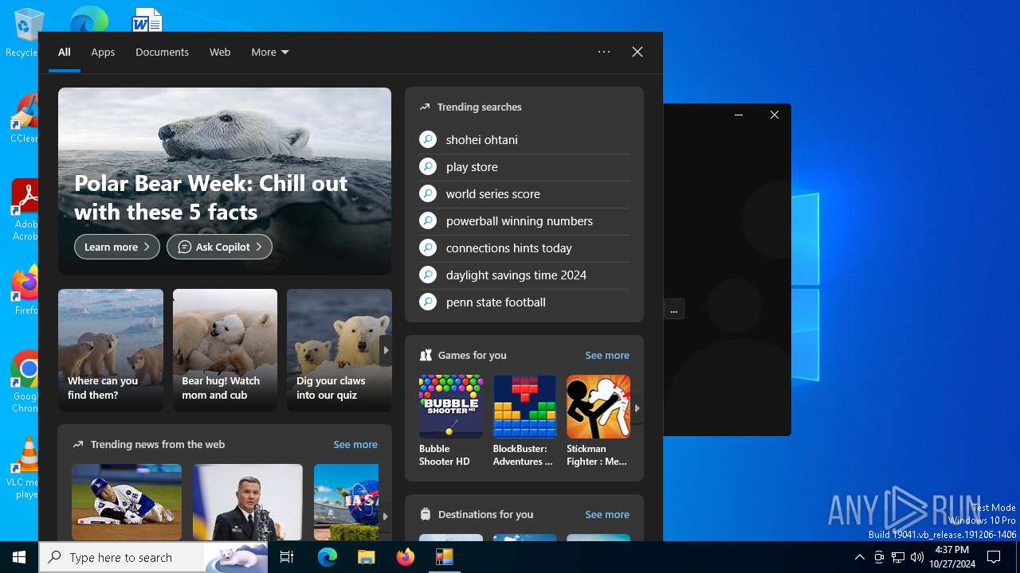Open the Action Center notifications icon

point(994,557)
